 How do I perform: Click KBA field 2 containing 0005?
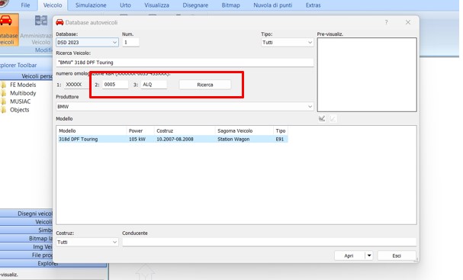pyautogui.click(x=115, y=85)
